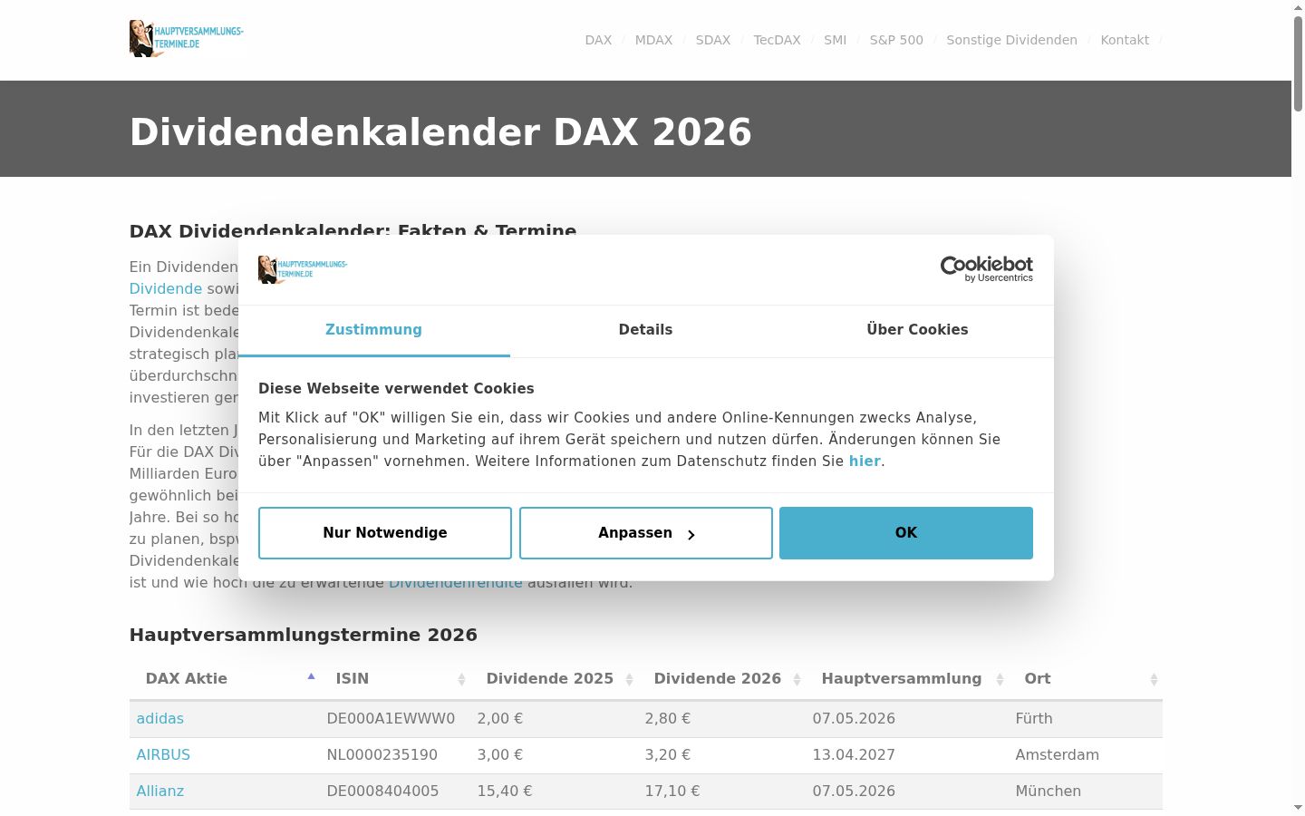Choose Nur Notwendige cookies
The width and height of the screenshot is (1305, 816).
click(385, 533)
